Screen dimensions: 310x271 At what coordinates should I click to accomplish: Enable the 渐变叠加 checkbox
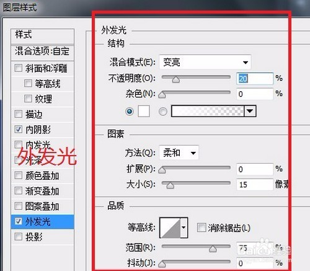pyautogui.click(x=19, y=190)
